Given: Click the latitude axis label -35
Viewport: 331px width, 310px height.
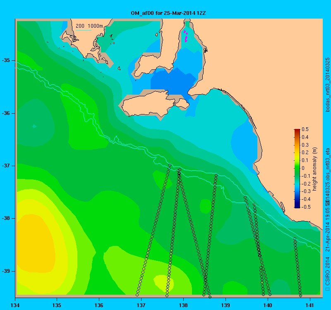Looking at the screenshot, I should click(x=6, y=60).
